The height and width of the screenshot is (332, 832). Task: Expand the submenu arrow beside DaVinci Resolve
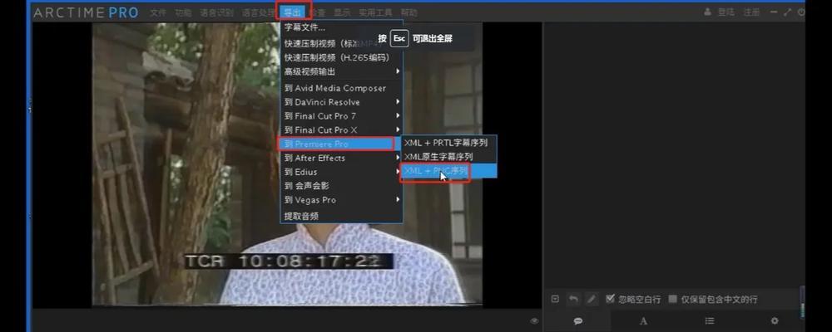point(398,101)
